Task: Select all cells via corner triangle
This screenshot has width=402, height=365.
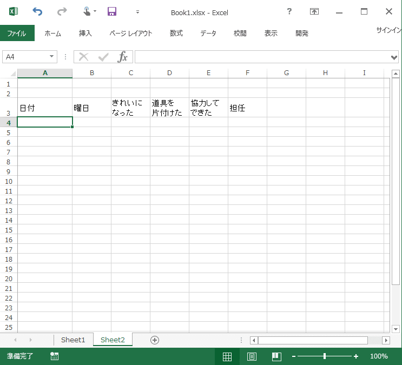Action: (x=12, y=74)
